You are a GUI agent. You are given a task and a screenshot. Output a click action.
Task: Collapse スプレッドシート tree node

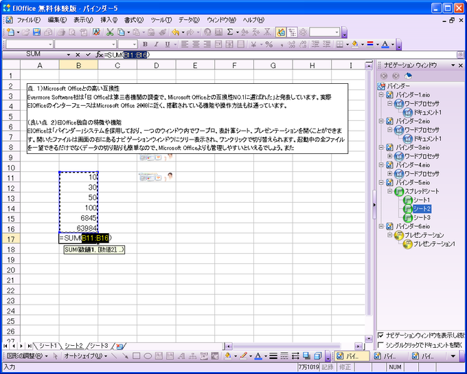click(389, 191)
